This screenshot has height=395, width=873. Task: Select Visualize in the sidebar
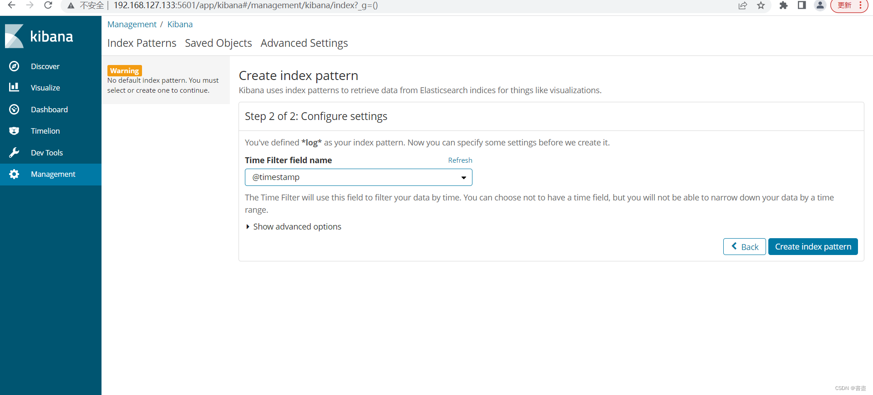(51, 88)
